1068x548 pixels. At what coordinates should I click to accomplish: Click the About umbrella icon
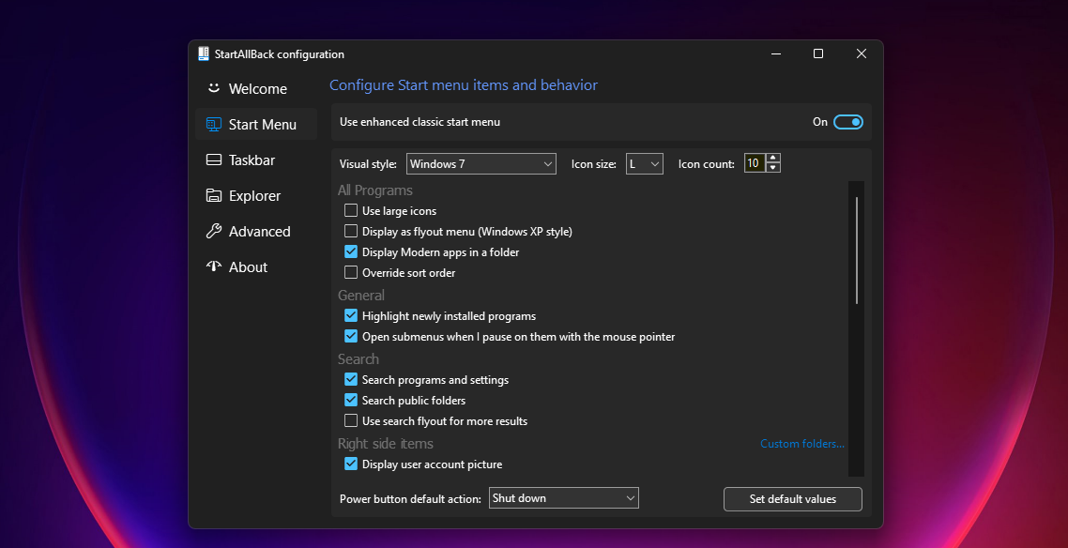(214, 266)
